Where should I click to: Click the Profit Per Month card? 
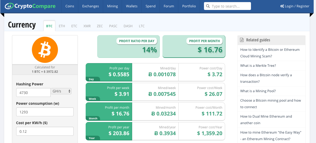[194, 47]
